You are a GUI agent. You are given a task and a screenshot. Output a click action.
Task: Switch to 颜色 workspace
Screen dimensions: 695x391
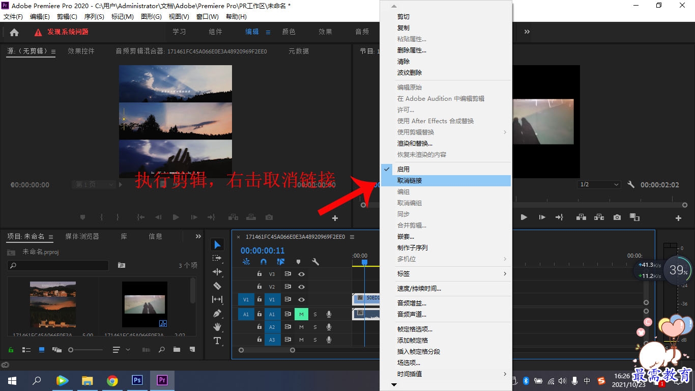[x=288, y=32]
